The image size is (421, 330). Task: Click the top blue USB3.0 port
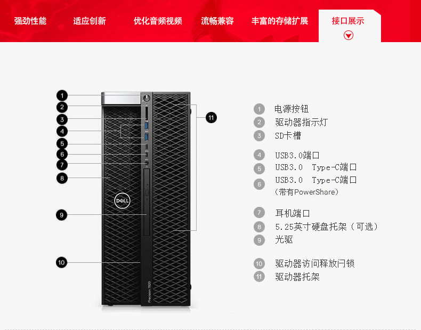(x=147, y=125)
